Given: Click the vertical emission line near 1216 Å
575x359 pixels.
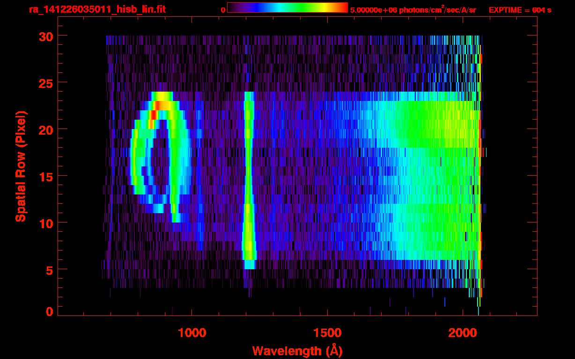Looking at the screenshot, I should pyautogui.click(x=249, y=180).
